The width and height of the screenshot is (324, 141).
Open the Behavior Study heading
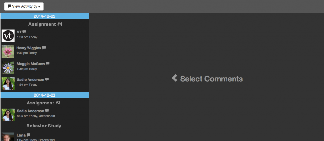pyautogui.click(x=44, y=126)
